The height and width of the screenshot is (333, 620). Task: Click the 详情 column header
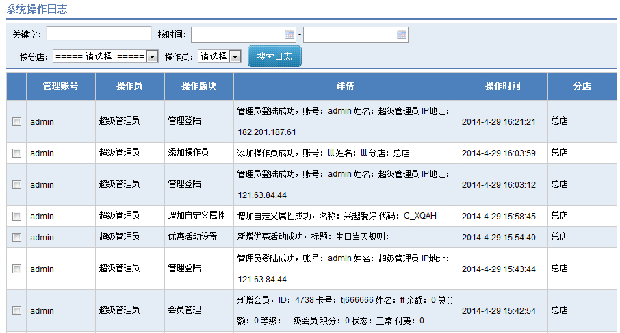[x=345, y=86]
